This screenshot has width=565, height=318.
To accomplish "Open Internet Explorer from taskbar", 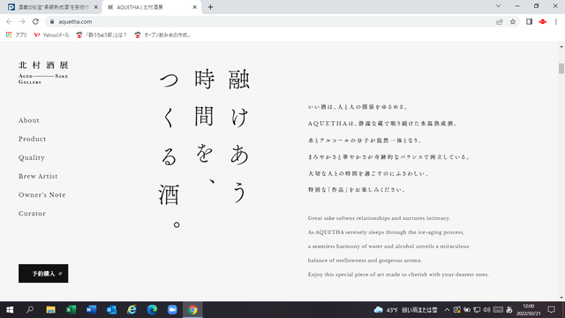I will point(132,310).
